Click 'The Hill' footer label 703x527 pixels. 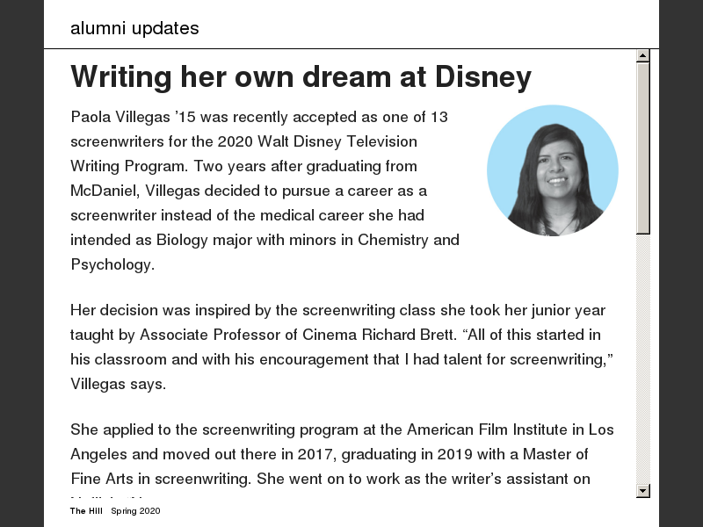tap(87, 511)
